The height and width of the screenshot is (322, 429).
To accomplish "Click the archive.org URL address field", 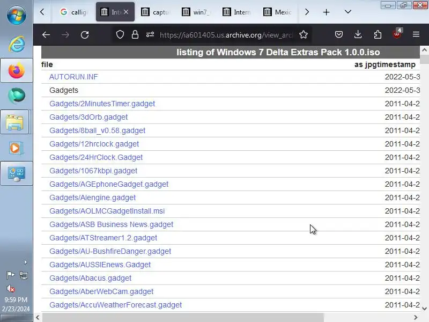I will tap(226, 35).
